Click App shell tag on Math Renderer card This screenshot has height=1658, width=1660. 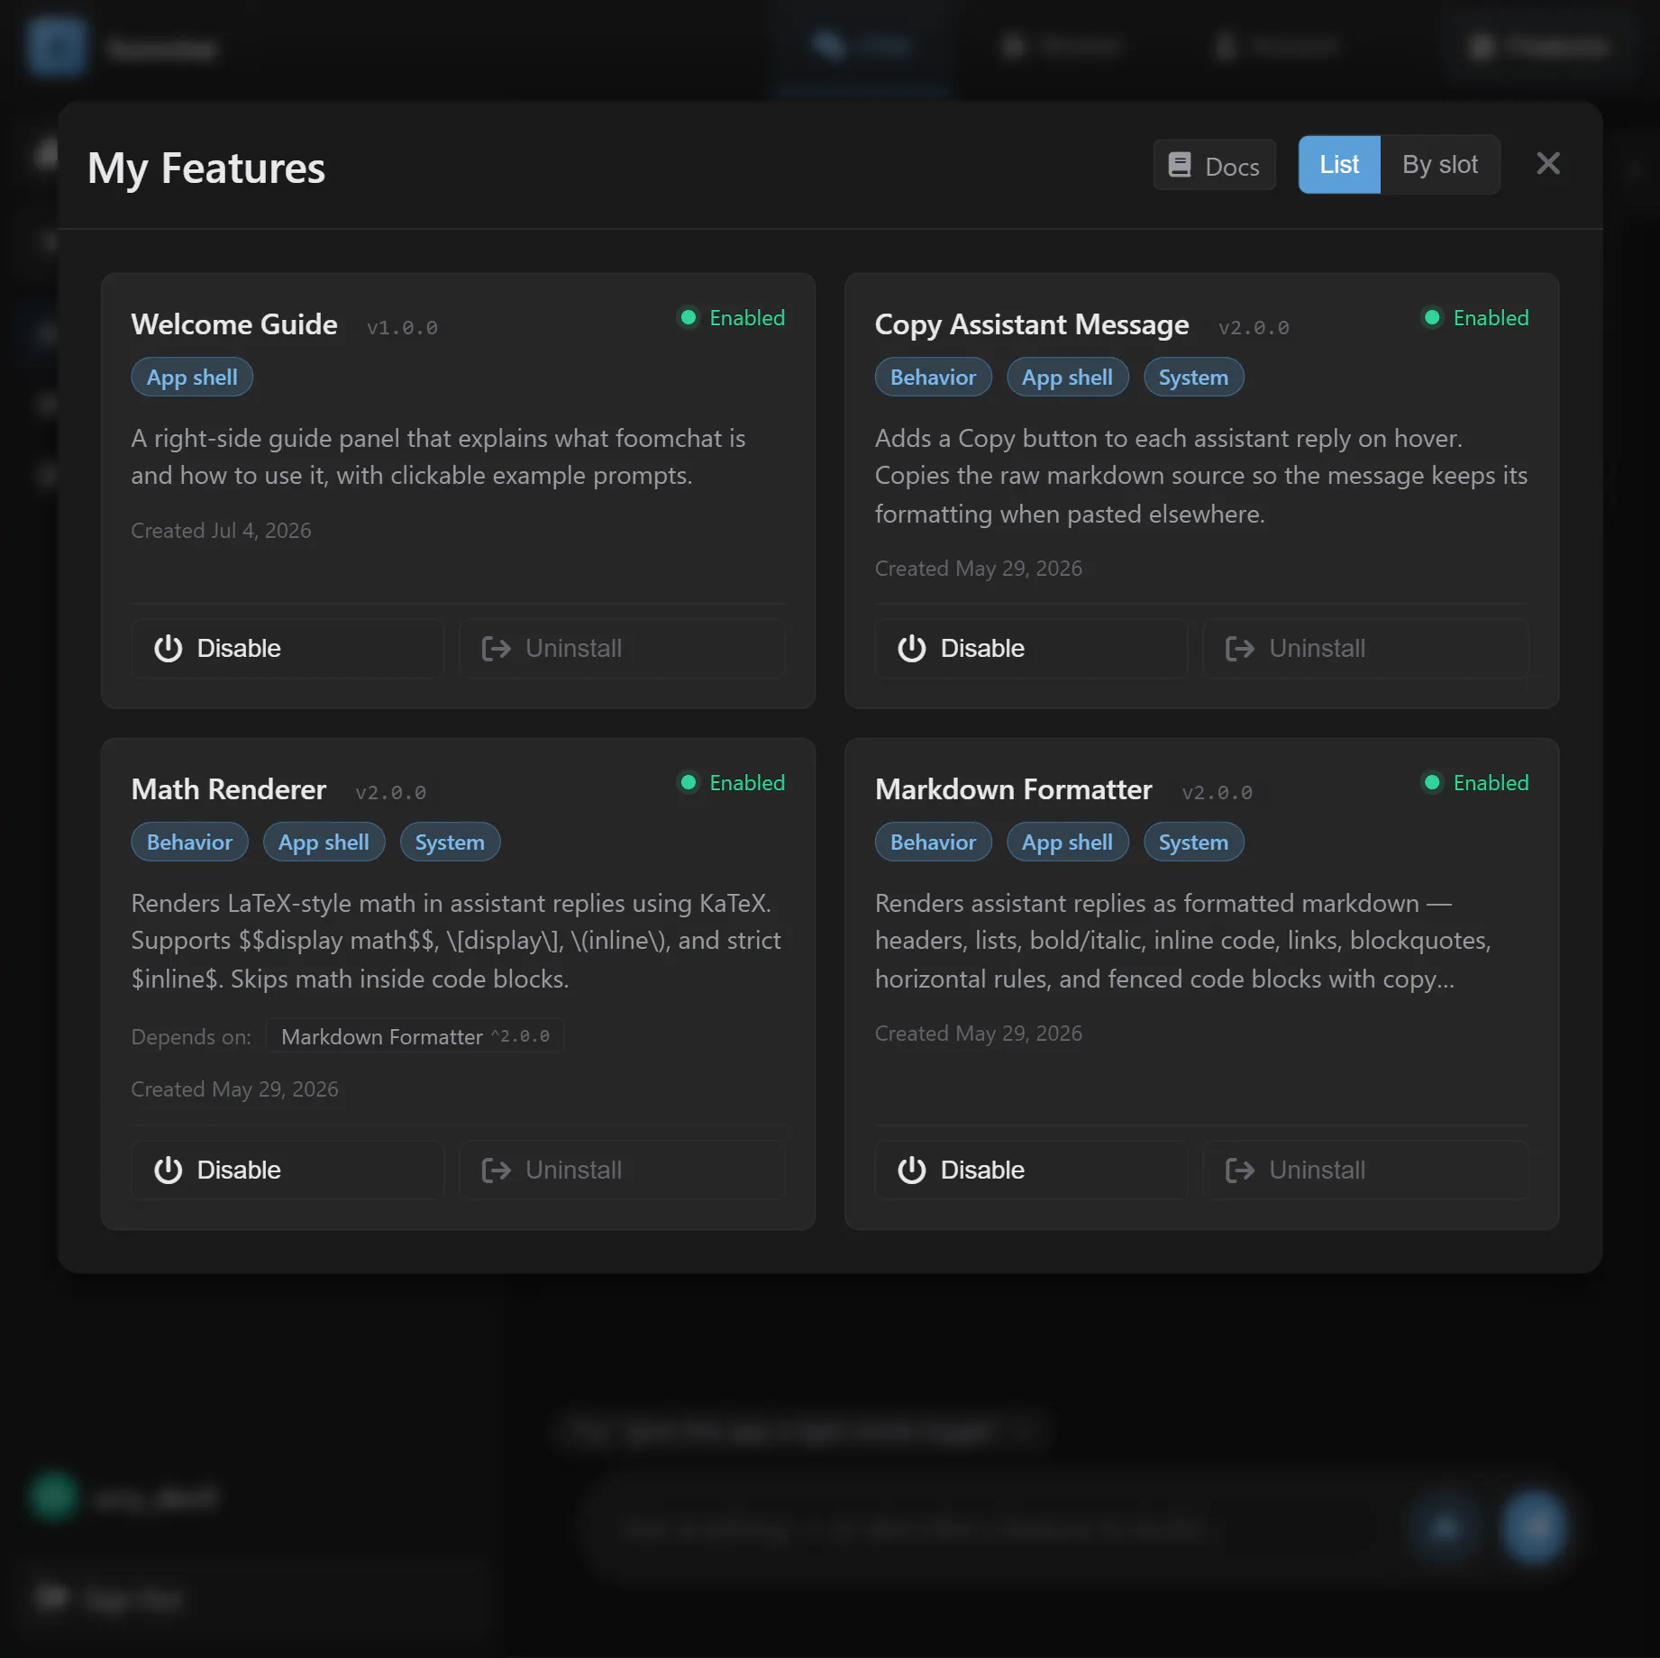click(x=324, y=843)
